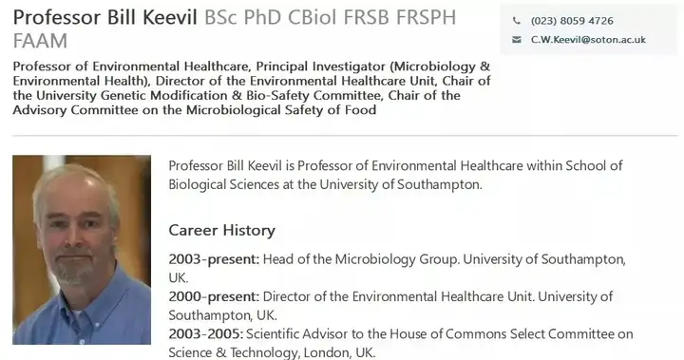
Task: Open the C.W.Keevil@soton.ac.uk email link
Action: point(588,40)
